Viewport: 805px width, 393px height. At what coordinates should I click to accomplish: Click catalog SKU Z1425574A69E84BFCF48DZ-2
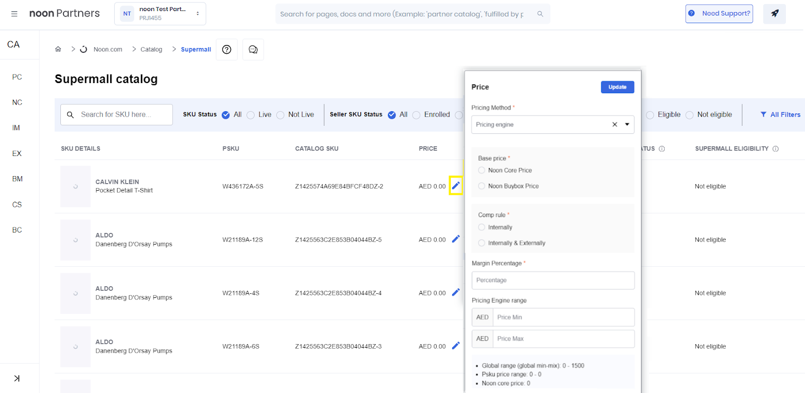pos(339,186)
